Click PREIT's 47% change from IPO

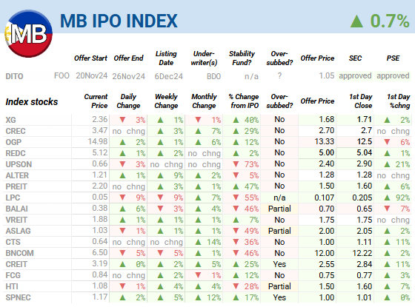tap(251, 186)
